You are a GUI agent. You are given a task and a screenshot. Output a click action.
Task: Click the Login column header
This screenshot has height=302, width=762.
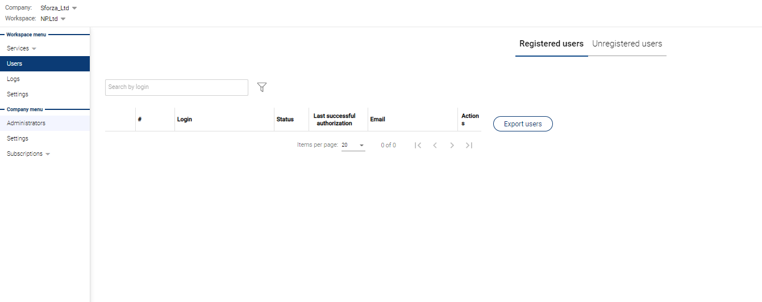click(x=185, y=120)
